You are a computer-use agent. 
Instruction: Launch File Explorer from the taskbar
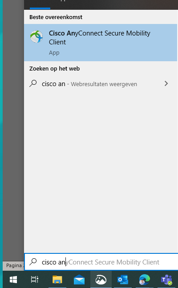pos(57,280)
